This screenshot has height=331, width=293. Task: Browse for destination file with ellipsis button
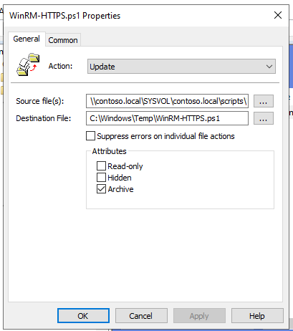[x=263, y=118]
